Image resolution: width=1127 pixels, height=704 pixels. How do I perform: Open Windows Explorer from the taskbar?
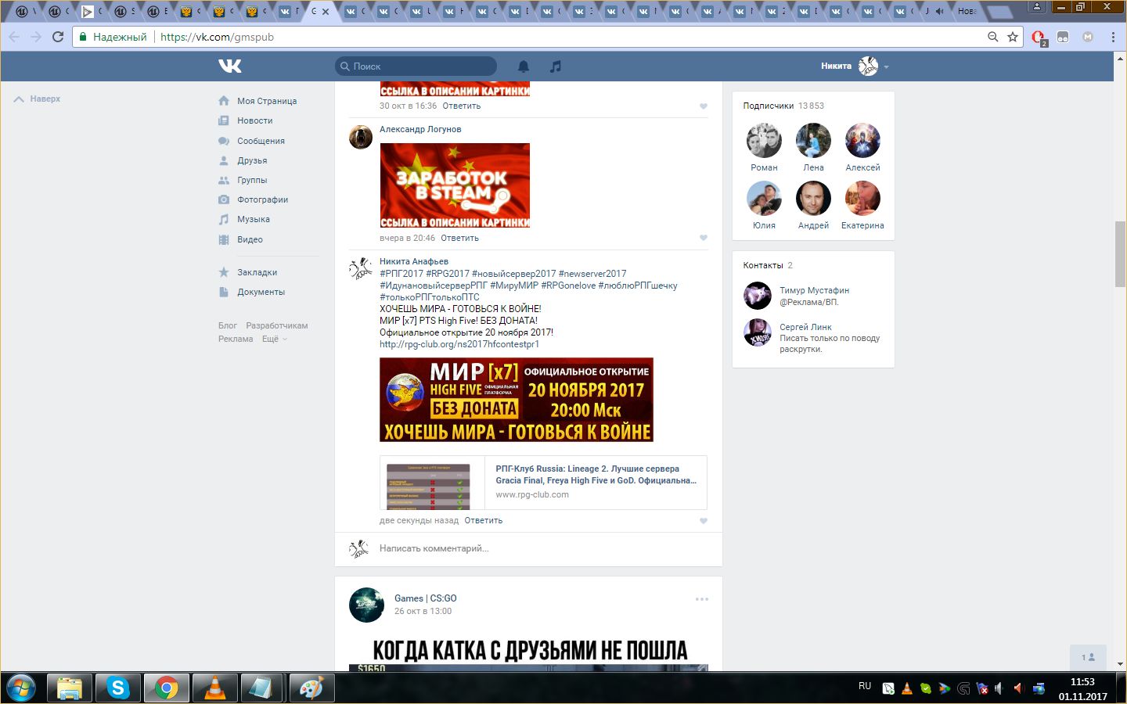pos(70,688)
